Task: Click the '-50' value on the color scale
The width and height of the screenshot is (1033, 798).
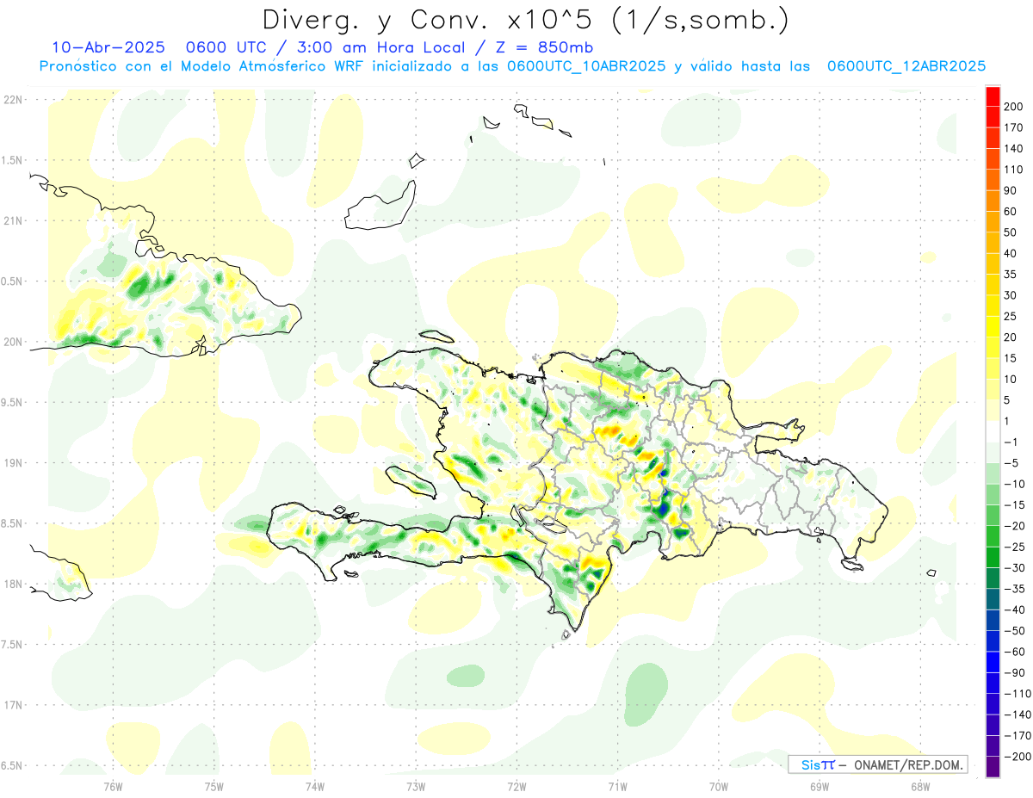Action: click(x=1014, y=630)
